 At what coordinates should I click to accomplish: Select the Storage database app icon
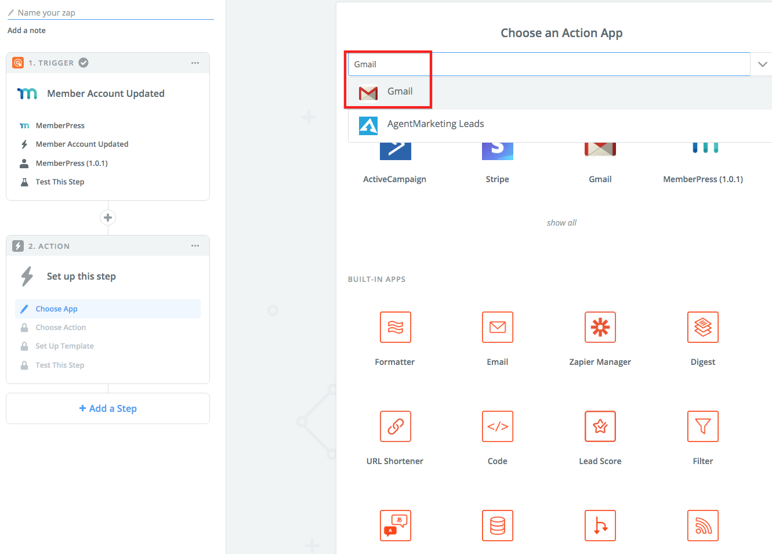[497, 526]
